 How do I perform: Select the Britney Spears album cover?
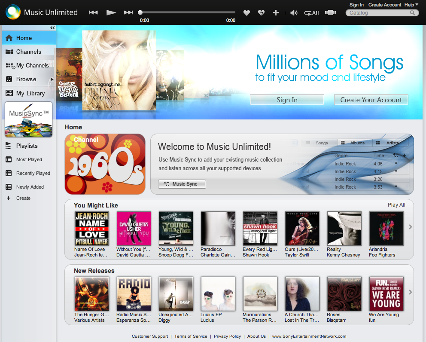[x=119, y=70]
